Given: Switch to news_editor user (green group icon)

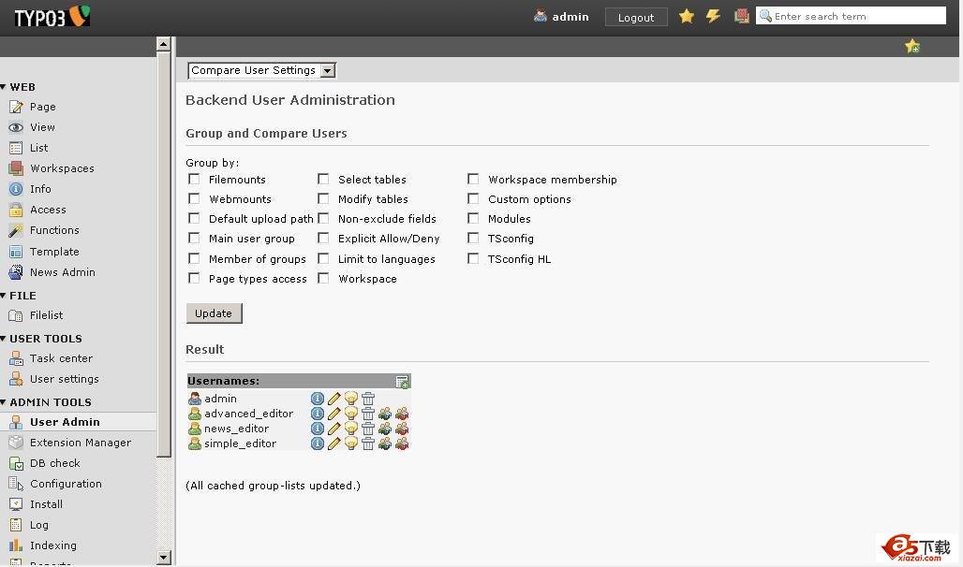Looking at the screenshot, I should 385,429.
